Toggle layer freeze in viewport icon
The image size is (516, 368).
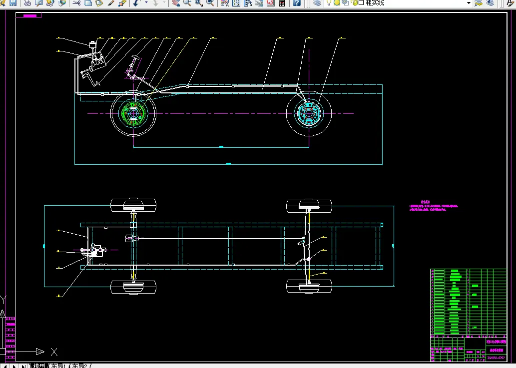click(x=345, y=3)
